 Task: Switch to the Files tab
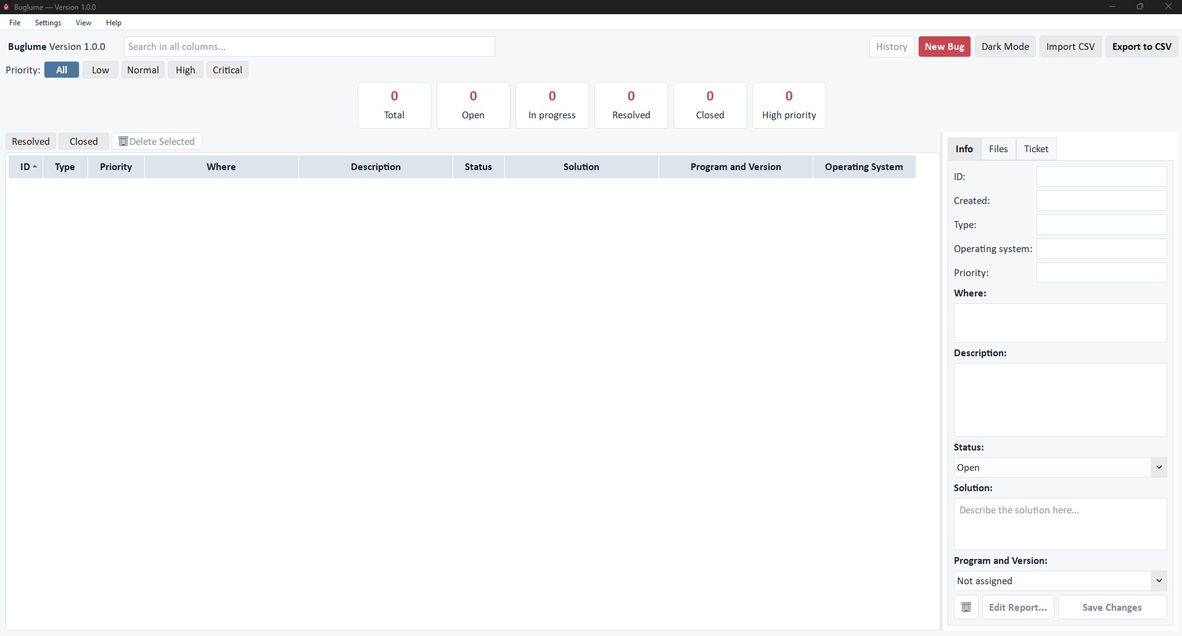(998, 149)
